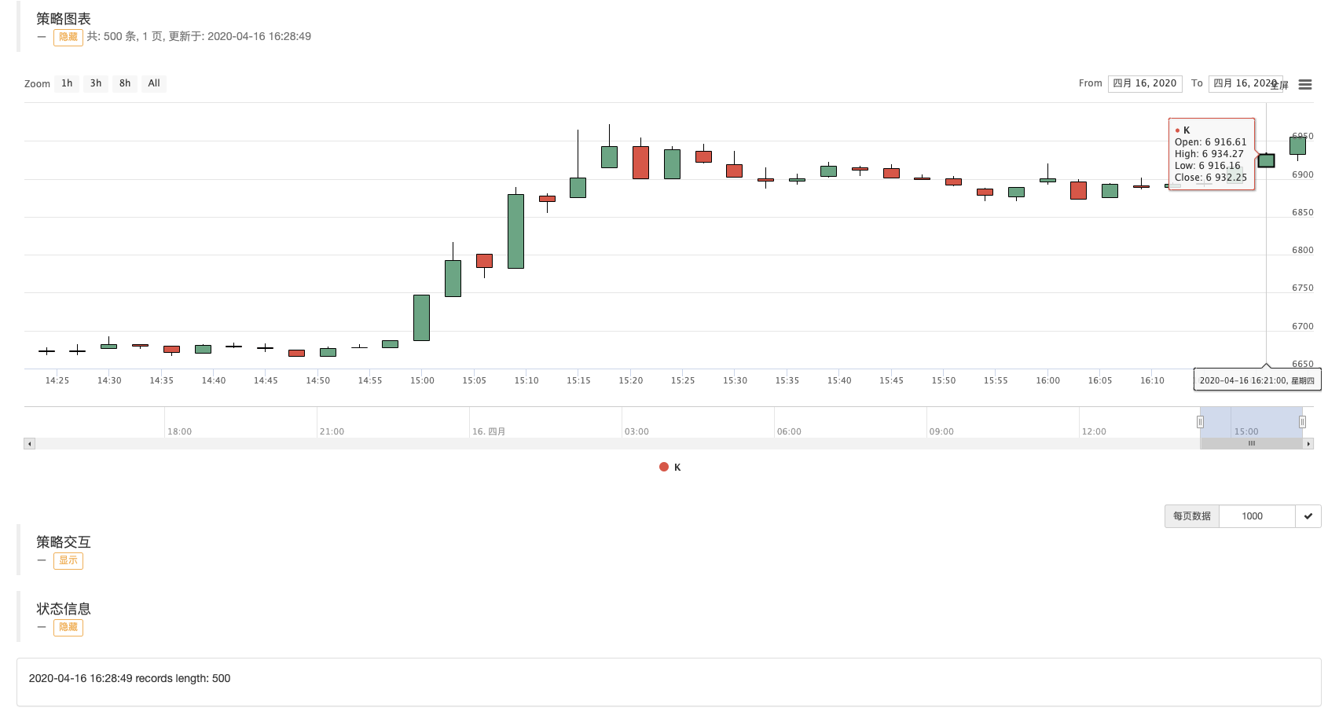Select the 1h zoom range
The image size is (1328, 708).
pyautogui.click(x=67, y=83)
